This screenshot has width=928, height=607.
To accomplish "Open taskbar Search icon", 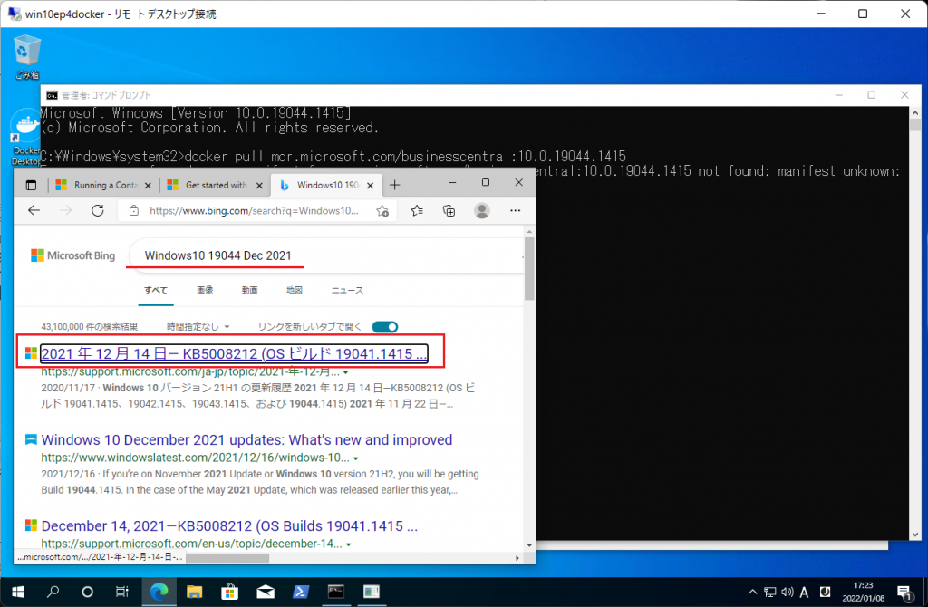I will click(x=53, y=592).
